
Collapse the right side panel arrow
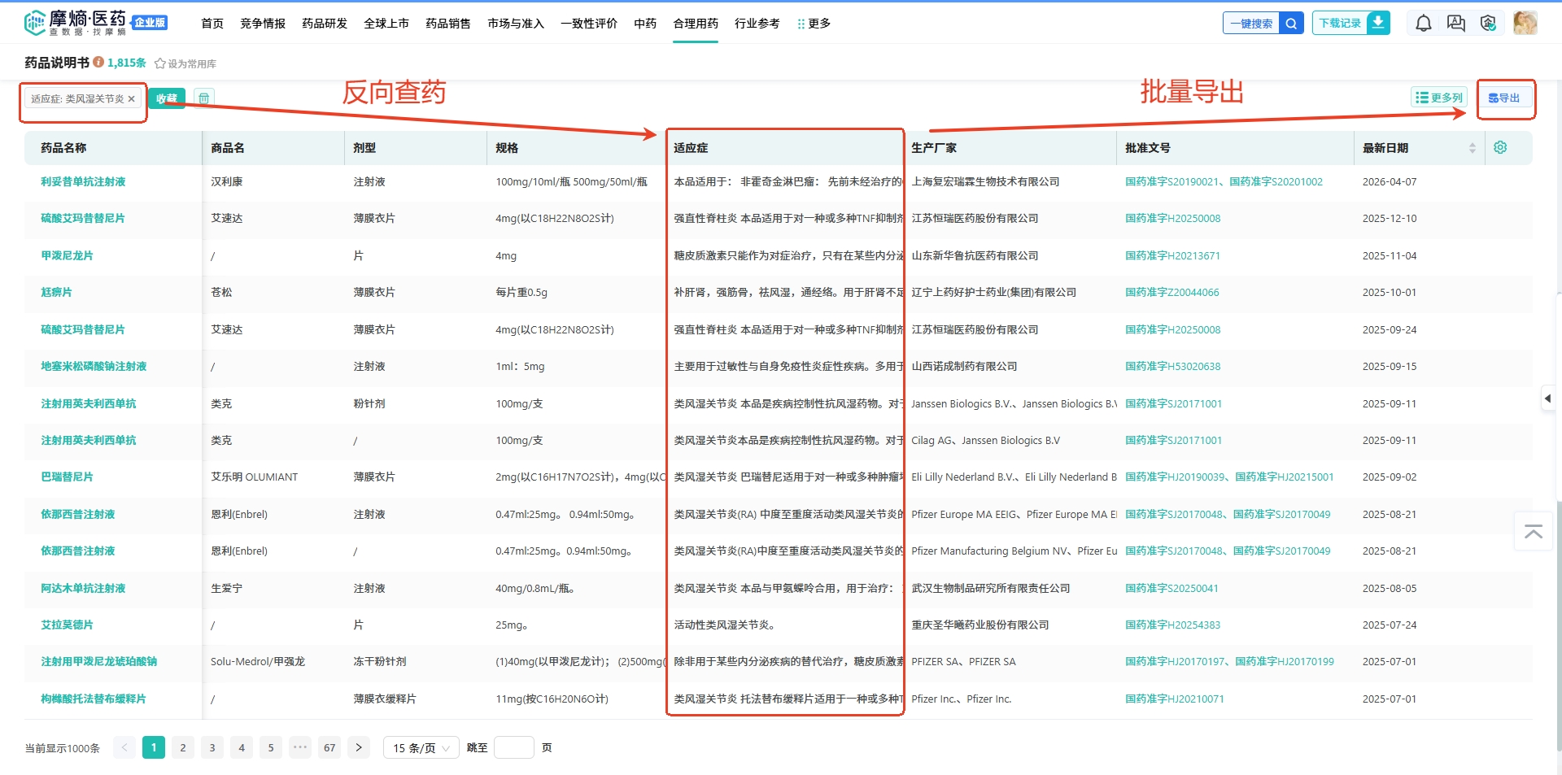click(x=1547, y=398)
